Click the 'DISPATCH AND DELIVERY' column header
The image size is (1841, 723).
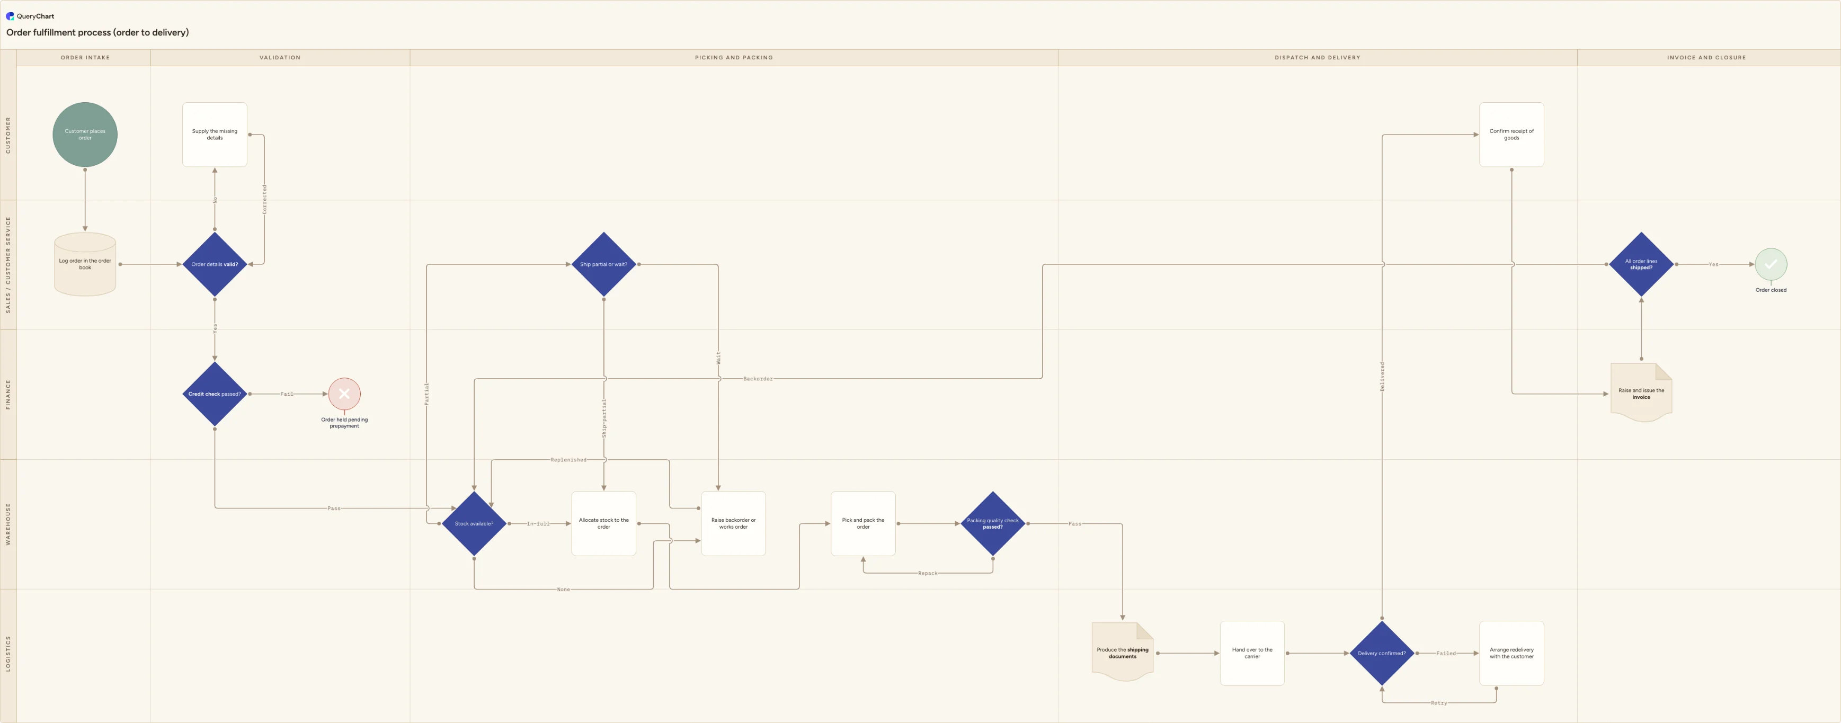coord(1317,57)
